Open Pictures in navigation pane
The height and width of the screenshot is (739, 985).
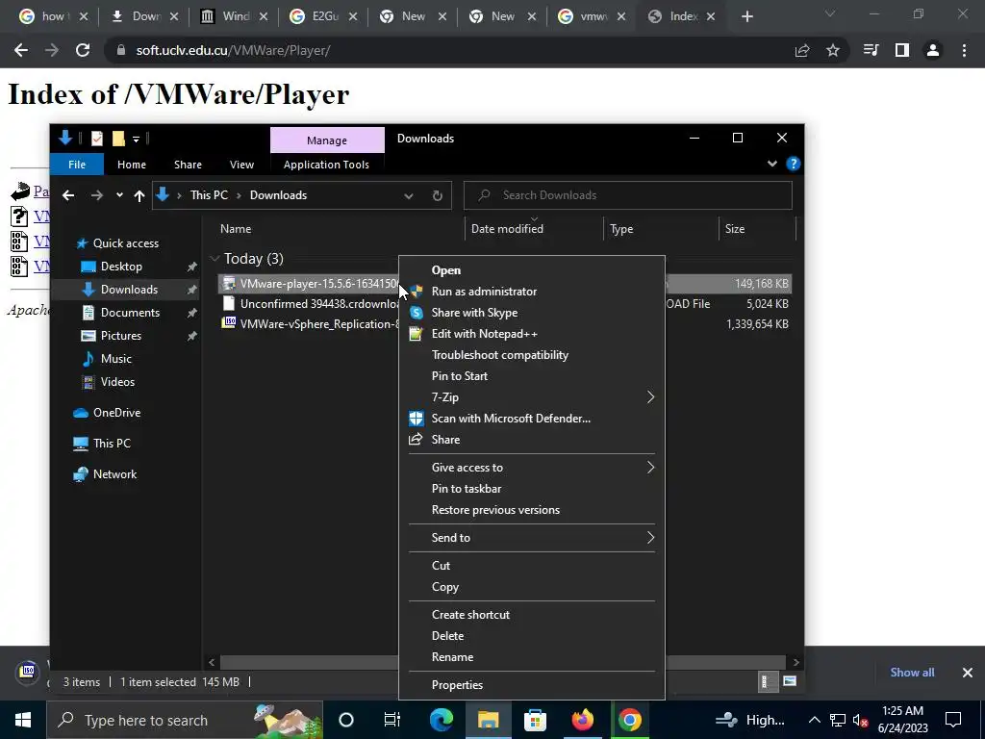coord(120,336)
